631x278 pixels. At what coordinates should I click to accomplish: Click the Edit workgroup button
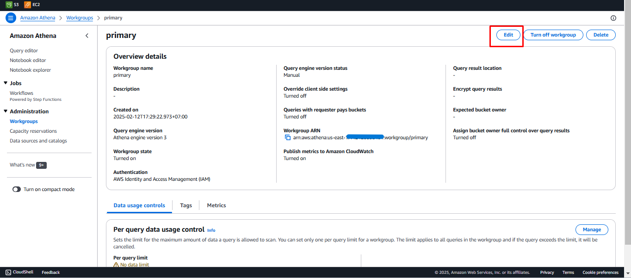pyautogui.click(x=508, y=35)
